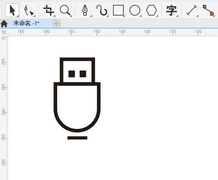Pick the Artistic media curve tool
The height and width of the screenshot is (180, 218).
click(102, 10)
